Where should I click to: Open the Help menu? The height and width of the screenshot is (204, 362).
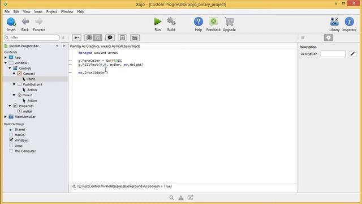pos(80,11)
